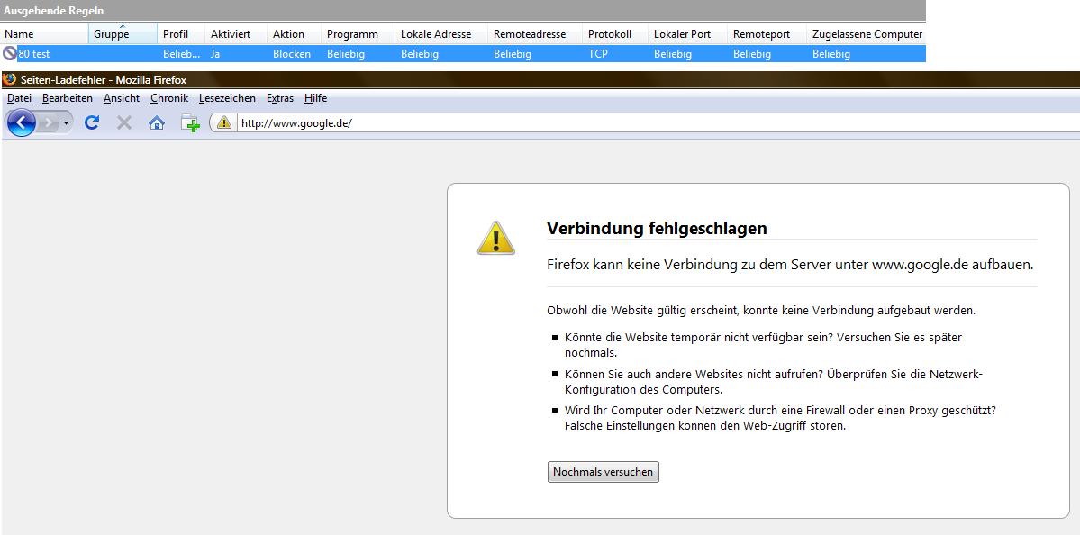
Task: Open the Bearbeiten menu
Action: pyautogui.click(x=68, y=98)
